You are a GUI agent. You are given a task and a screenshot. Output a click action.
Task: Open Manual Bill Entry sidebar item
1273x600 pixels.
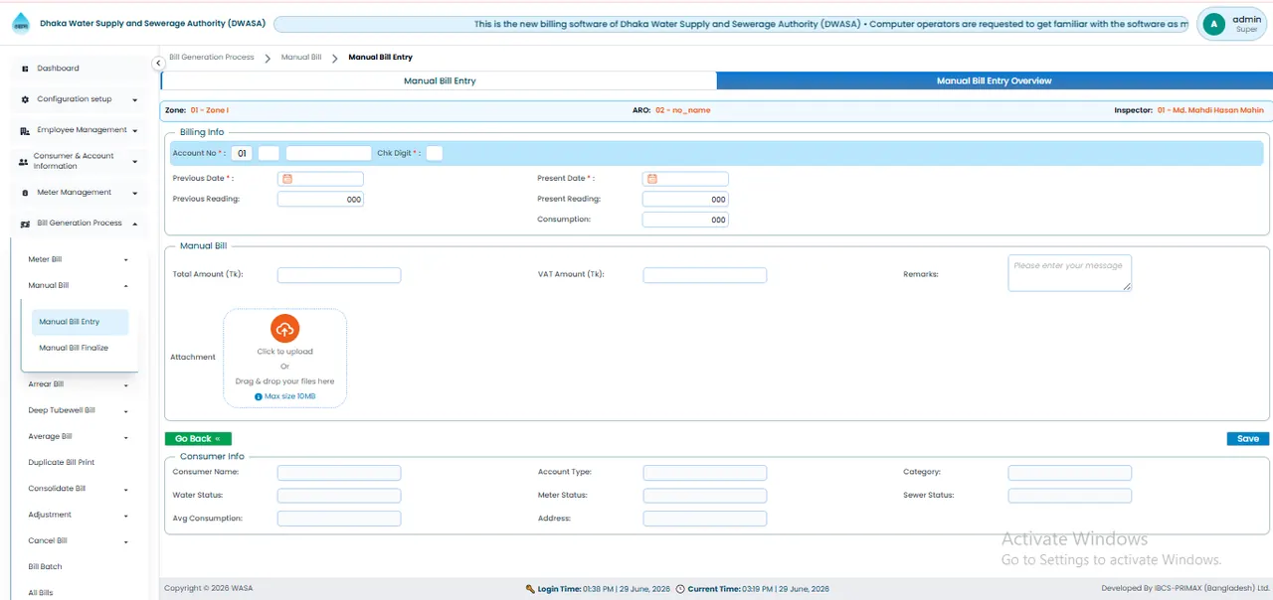tap(80, 322)
